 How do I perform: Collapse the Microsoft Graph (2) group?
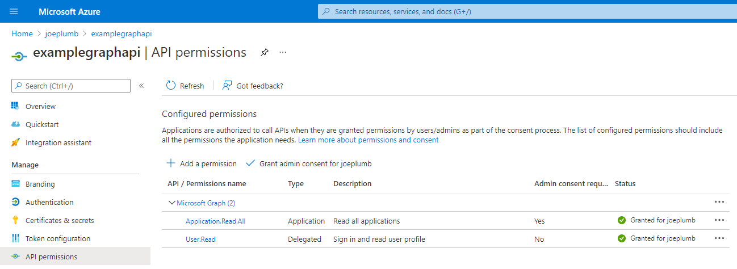(171, 203)
